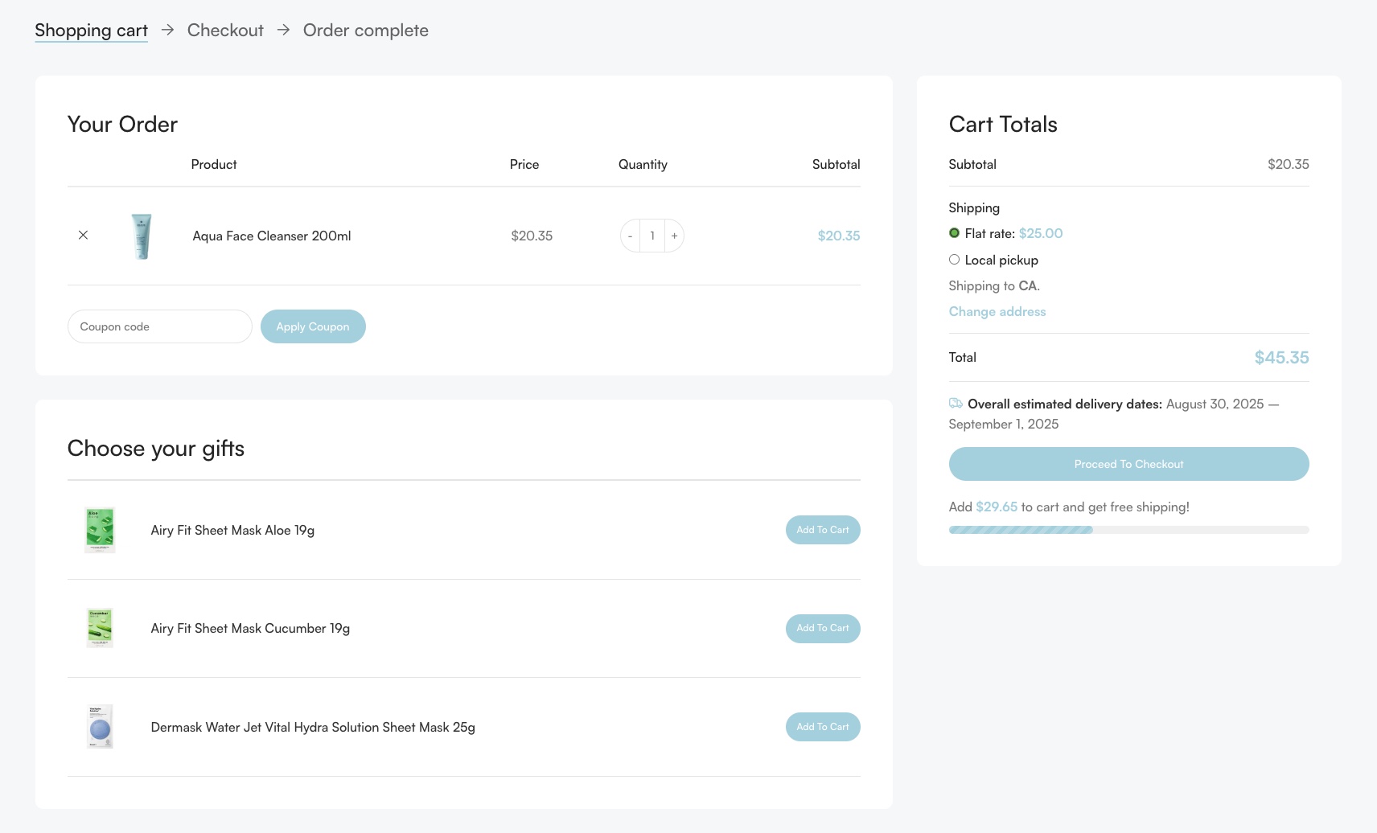This screenshot has height=833, width=1377.
Task: Go to the Checkout breadcrumb step
Action: [225, 31]
